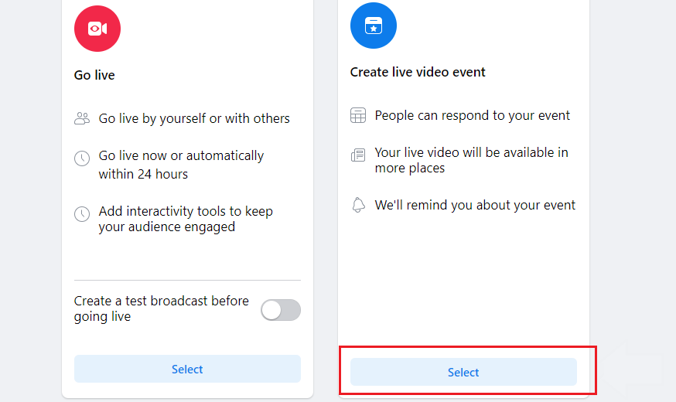Select the Create live video event button
The height and width of the screenshot is (402, 676).
pyautogui.click(x=463, y=372)
